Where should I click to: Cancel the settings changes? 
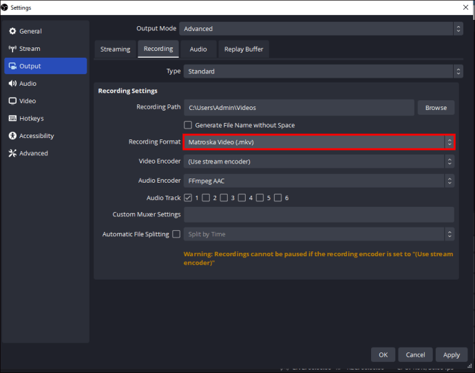click(x=415, y=354)
